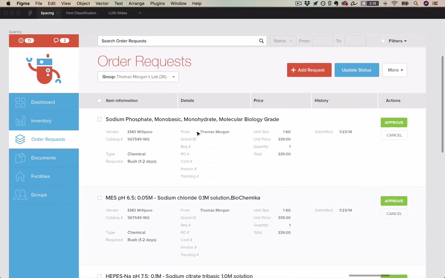445x278 pixels.
Task: Click the Evernote elephant menu bar icon
Action: pyautogui.click(x=337, y=3)
